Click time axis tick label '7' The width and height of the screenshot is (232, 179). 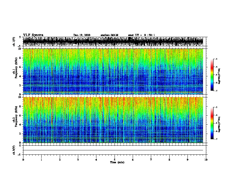151,159
